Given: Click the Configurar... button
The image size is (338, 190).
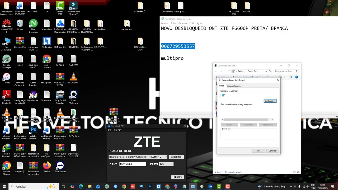Looking at the screenshot, I should click(x=270, y=101).
